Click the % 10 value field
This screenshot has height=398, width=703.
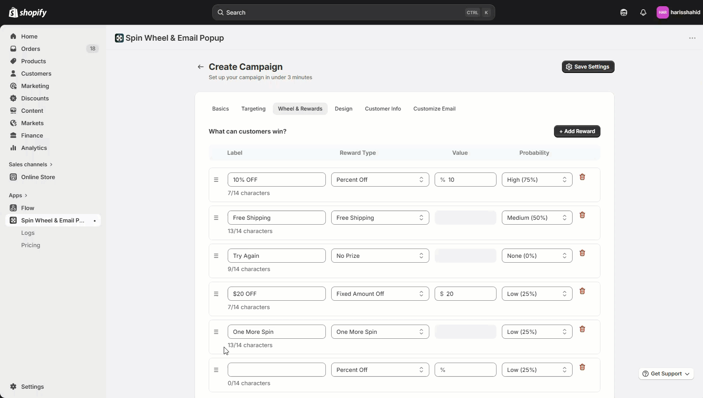tap(466, 180)
